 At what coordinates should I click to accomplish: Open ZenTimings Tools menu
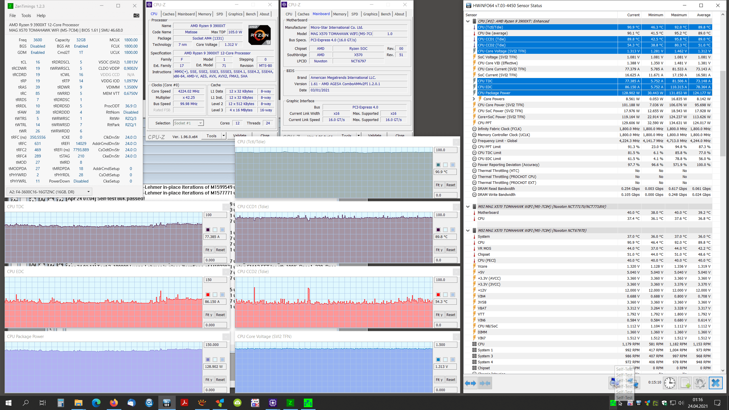[x=26, y=16]
